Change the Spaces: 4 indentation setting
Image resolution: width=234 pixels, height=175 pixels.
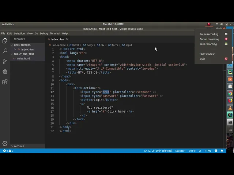coord(180,151)
